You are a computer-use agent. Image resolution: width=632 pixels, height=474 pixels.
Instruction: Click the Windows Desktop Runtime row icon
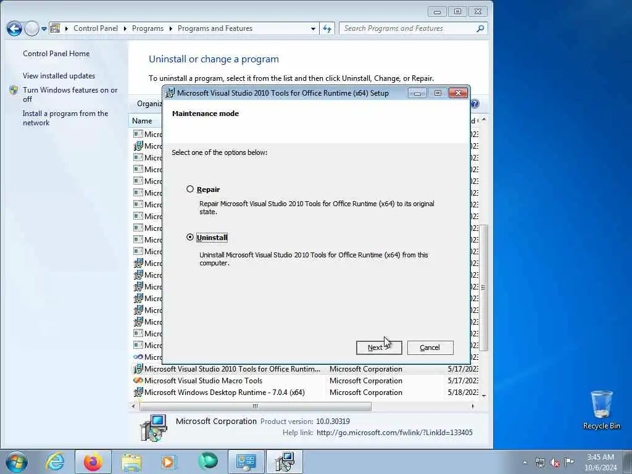138,392
